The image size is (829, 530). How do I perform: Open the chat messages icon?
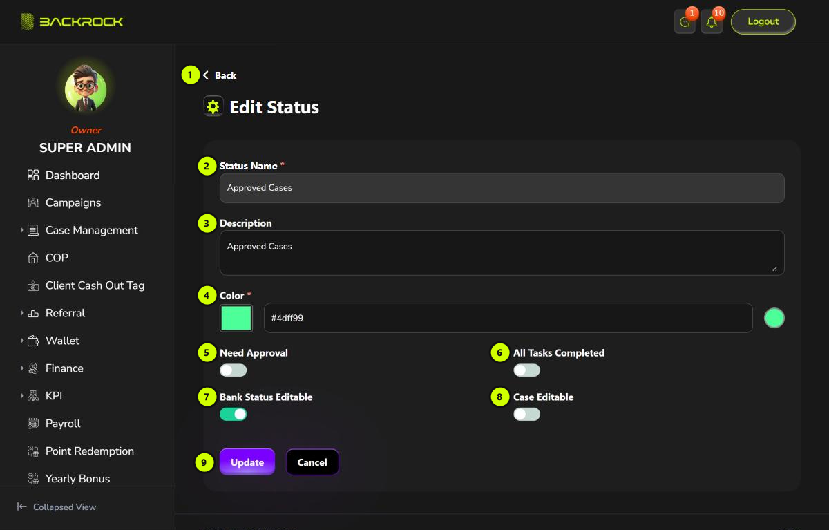[x=685, y=22]
